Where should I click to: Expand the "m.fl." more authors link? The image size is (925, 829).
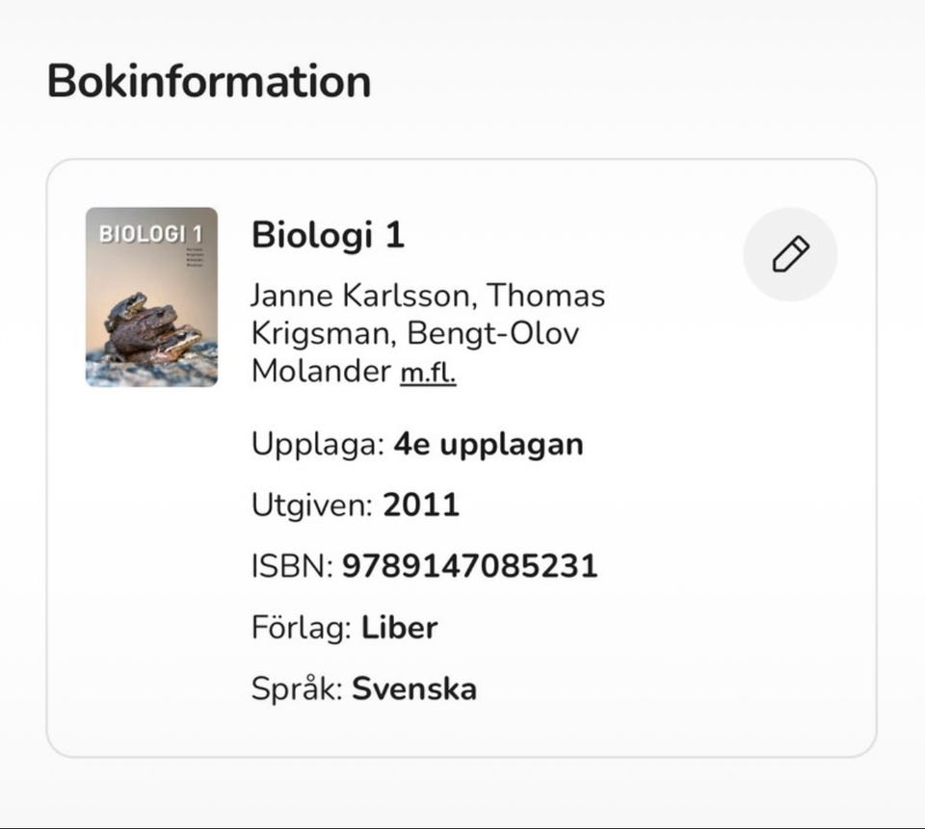pos(428,373)
